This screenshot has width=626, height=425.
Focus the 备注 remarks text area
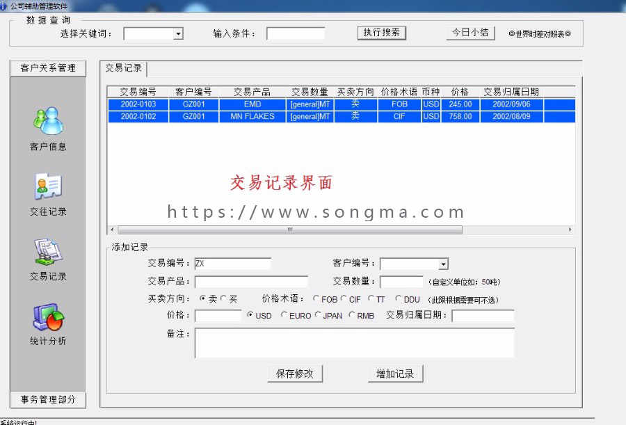pos(355,343)
